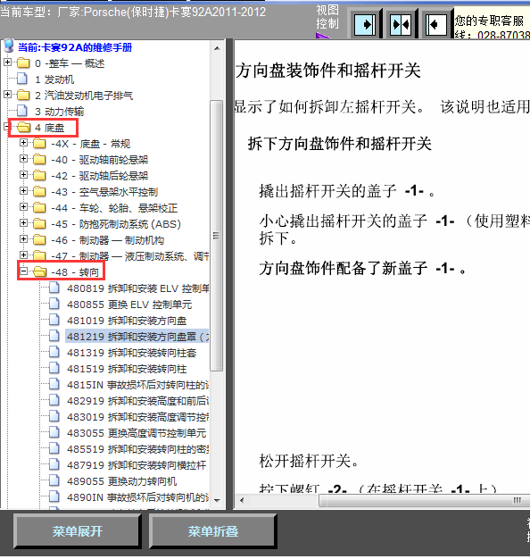Click tree panel scroll-down arrow

coord(217,501)
